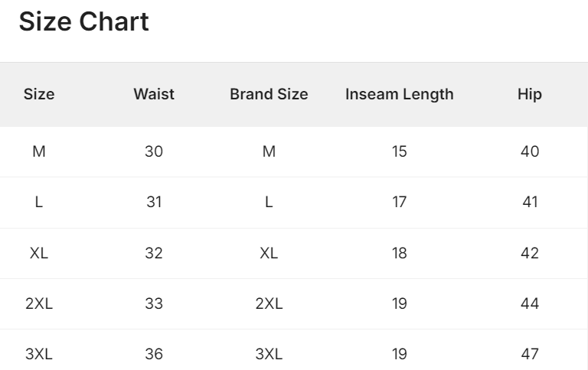This screenshot has width=588, height=370.
Task: Click waist value 36
Action: coord(154,354)
